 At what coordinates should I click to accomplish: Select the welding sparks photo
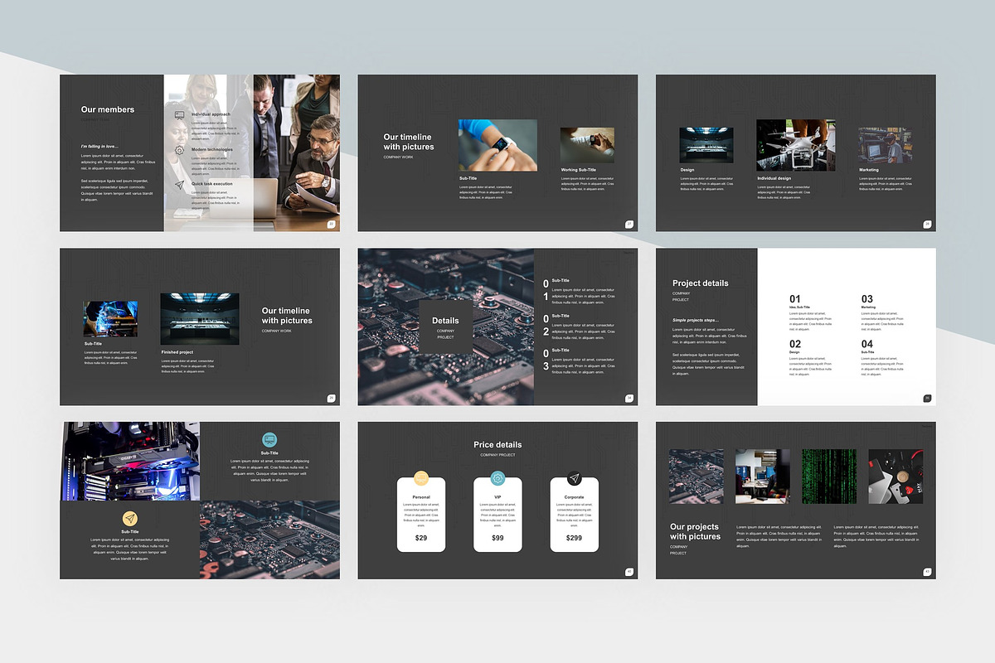(110, 319)
